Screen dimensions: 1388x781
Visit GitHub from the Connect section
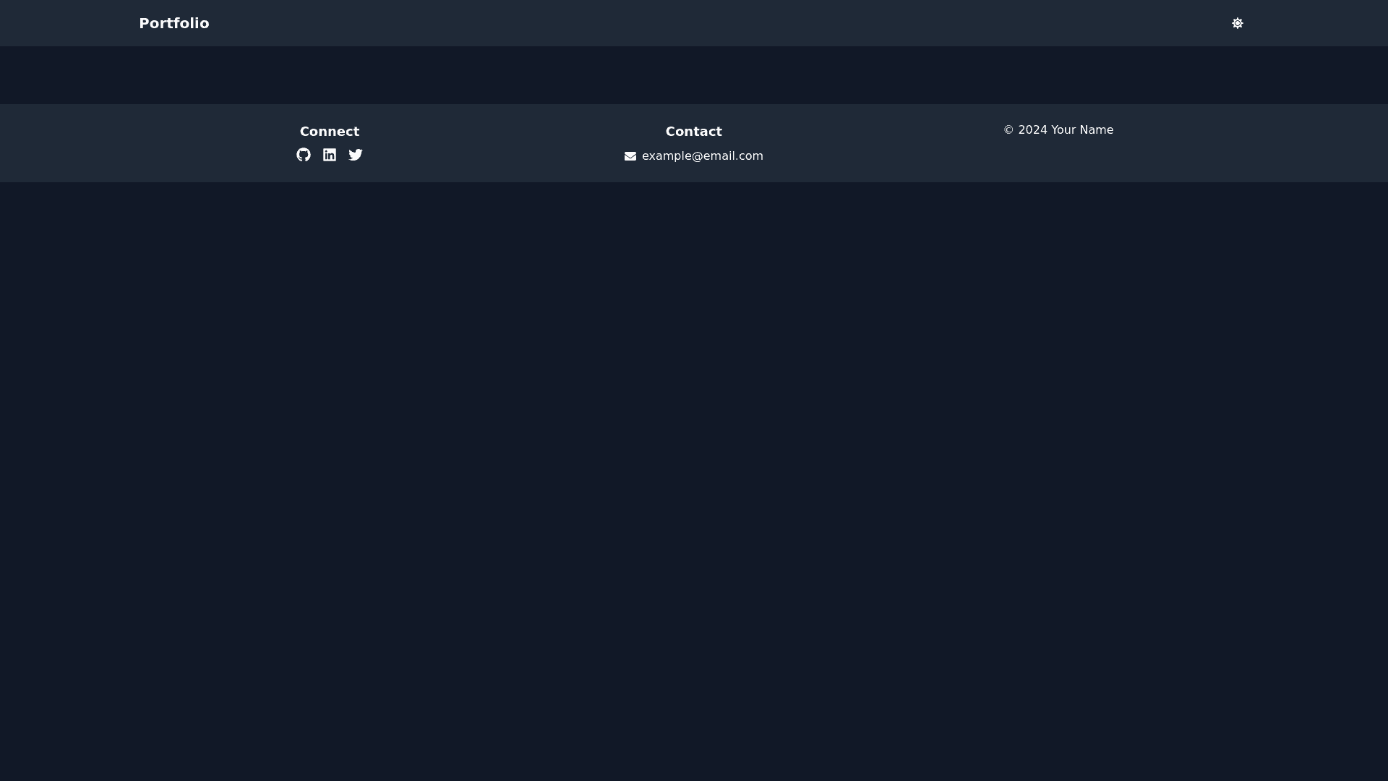pos(304,155)
